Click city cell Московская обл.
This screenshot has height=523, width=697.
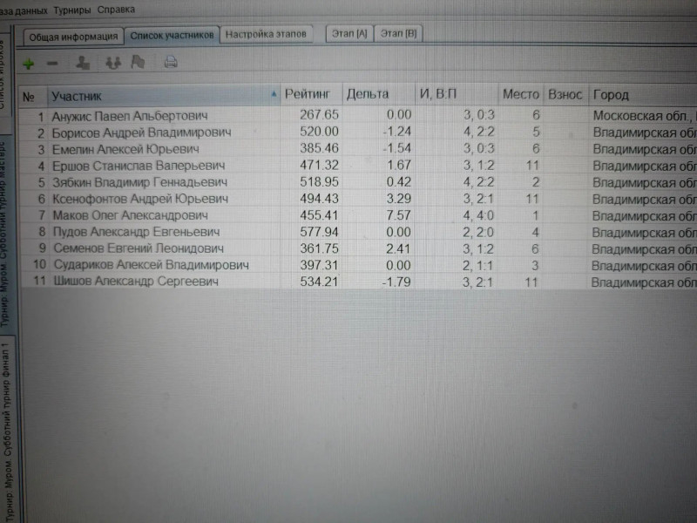643,116
